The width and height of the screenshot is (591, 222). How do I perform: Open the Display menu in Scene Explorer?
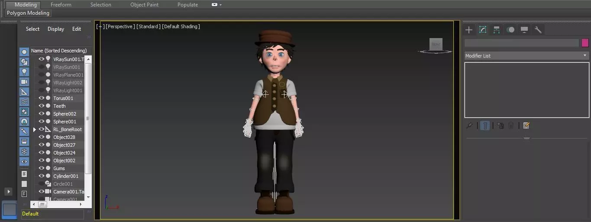coord(56,29)
